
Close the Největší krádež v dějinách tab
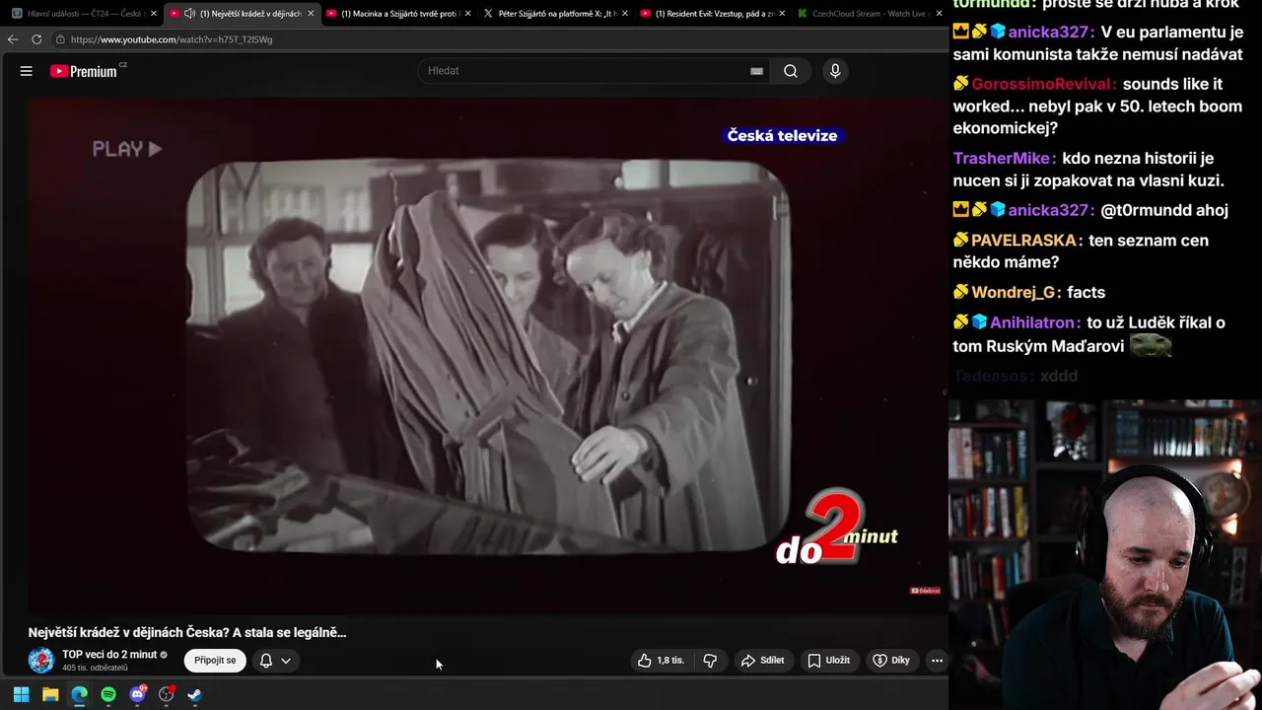(x=311, y=14)
